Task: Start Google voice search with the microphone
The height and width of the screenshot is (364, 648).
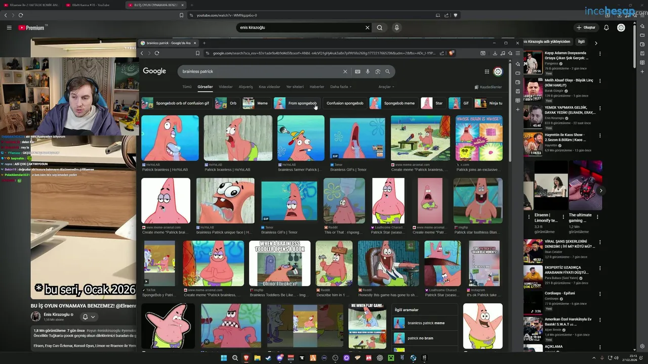Action: point(368,71)
